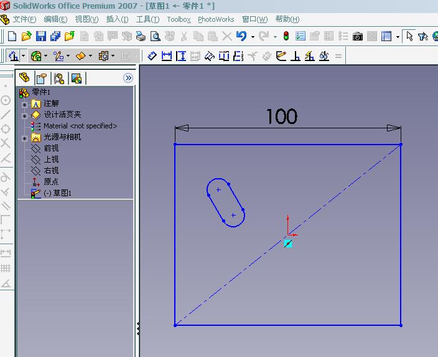Click the Fully Define Sketch pencil icon

point(281,56)
